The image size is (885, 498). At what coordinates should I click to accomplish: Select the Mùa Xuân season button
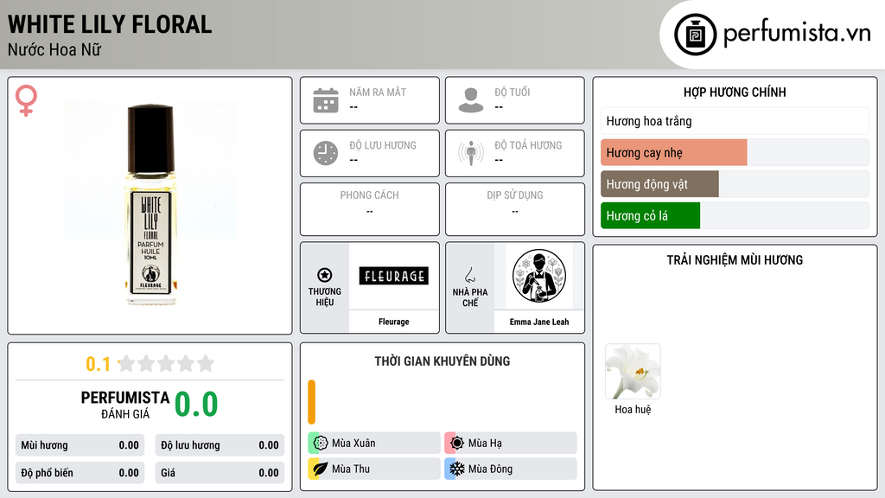pyautogui.click(x=374, y=444)
